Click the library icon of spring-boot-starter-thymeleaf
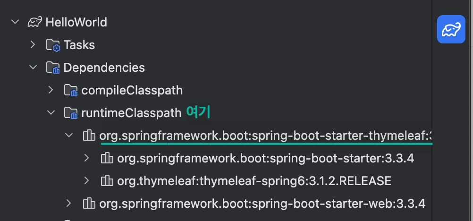The image size is (473, 221). coord(89,135)
